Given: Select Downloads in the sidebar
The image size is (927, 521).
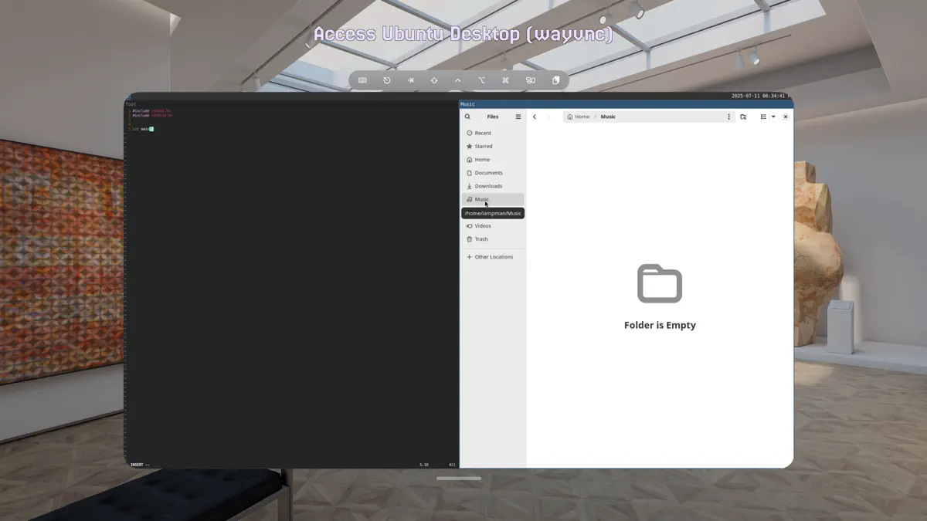Looking at the screenshot, I should 487,185.
